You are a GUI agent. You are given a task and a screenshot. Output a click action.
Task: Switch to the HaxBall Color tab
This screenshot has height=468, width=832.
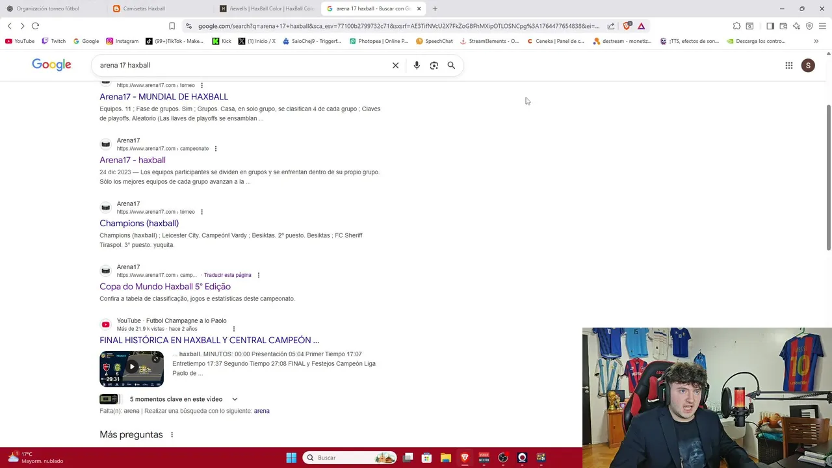[x=266, y=8]
